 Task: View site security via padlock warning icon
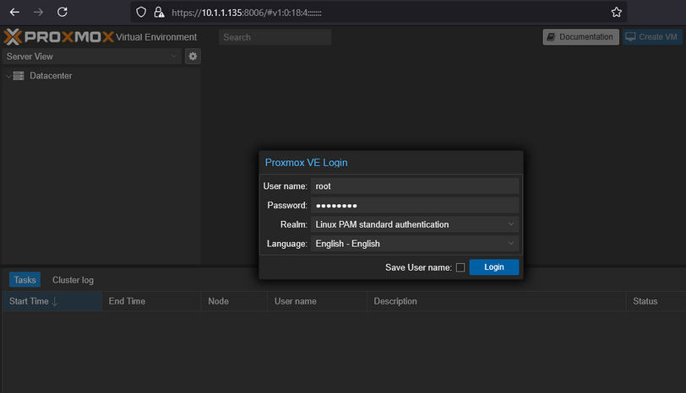coord(159,12)
